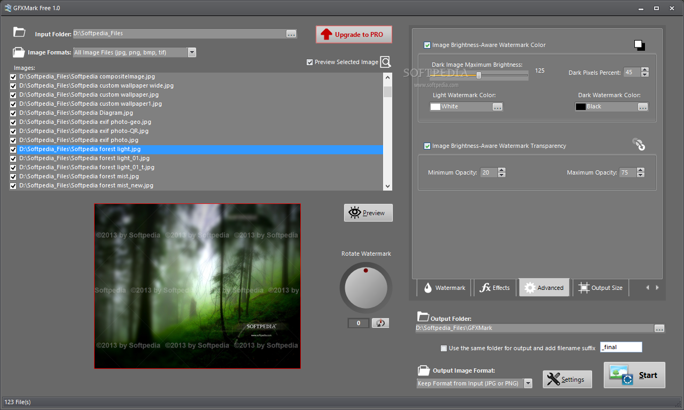Switch to the Effects tab

(495, 288)
